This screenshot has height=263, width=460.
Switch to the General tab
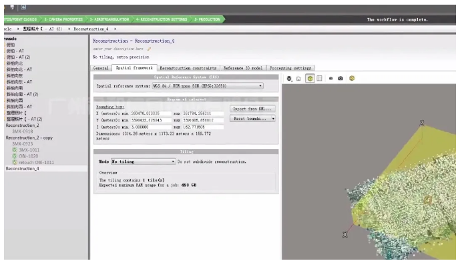[101, 68]
